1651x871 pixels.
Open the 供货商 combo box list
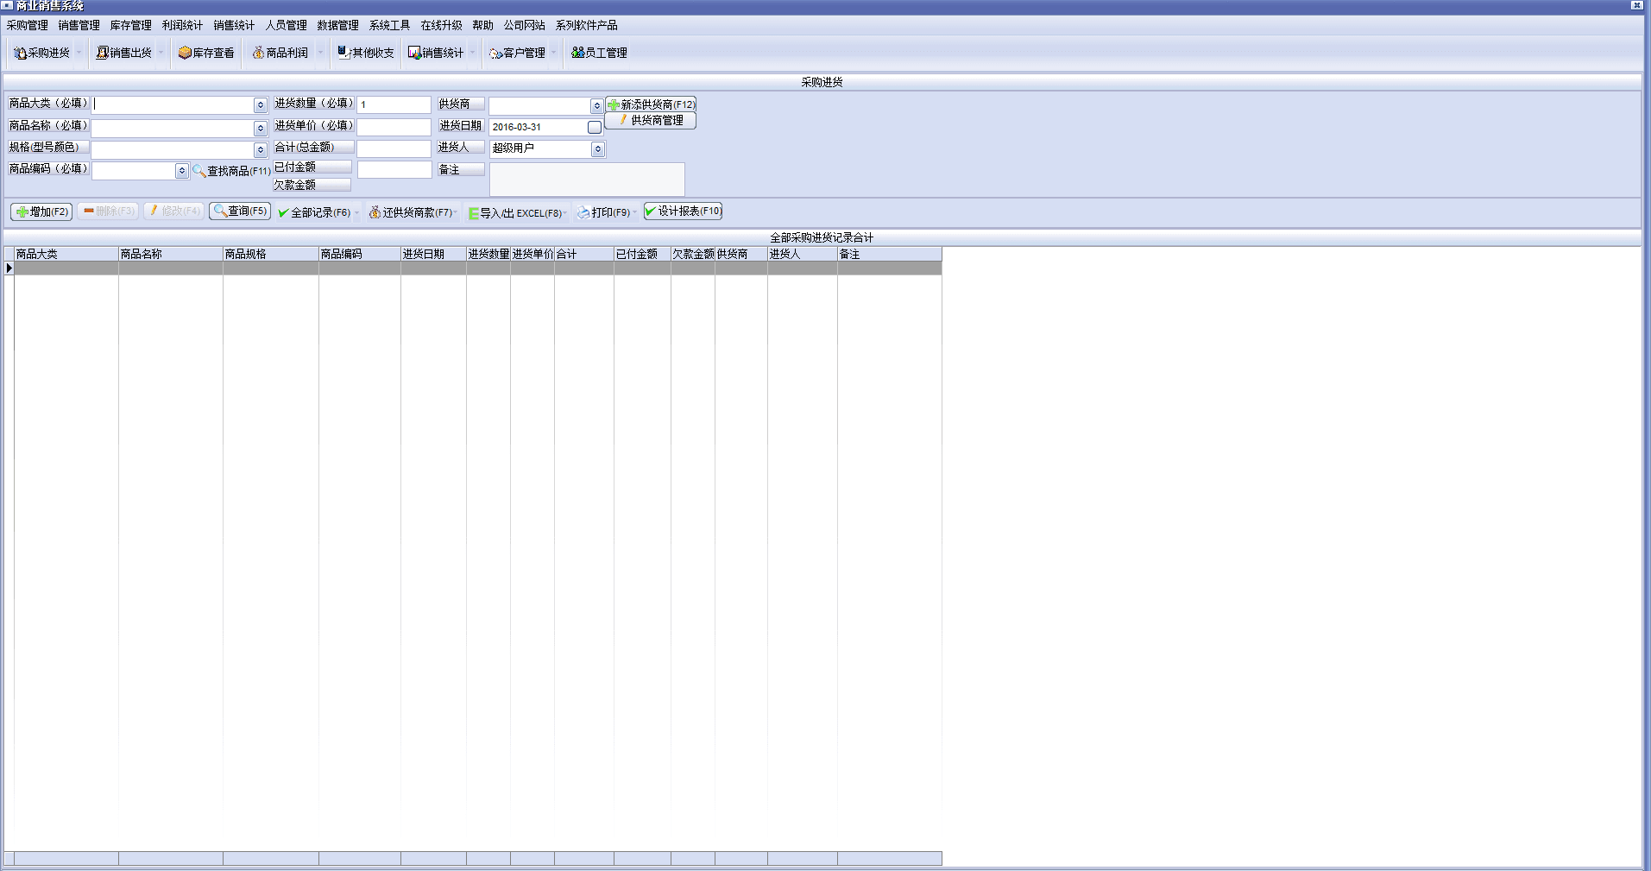point(596,106)
